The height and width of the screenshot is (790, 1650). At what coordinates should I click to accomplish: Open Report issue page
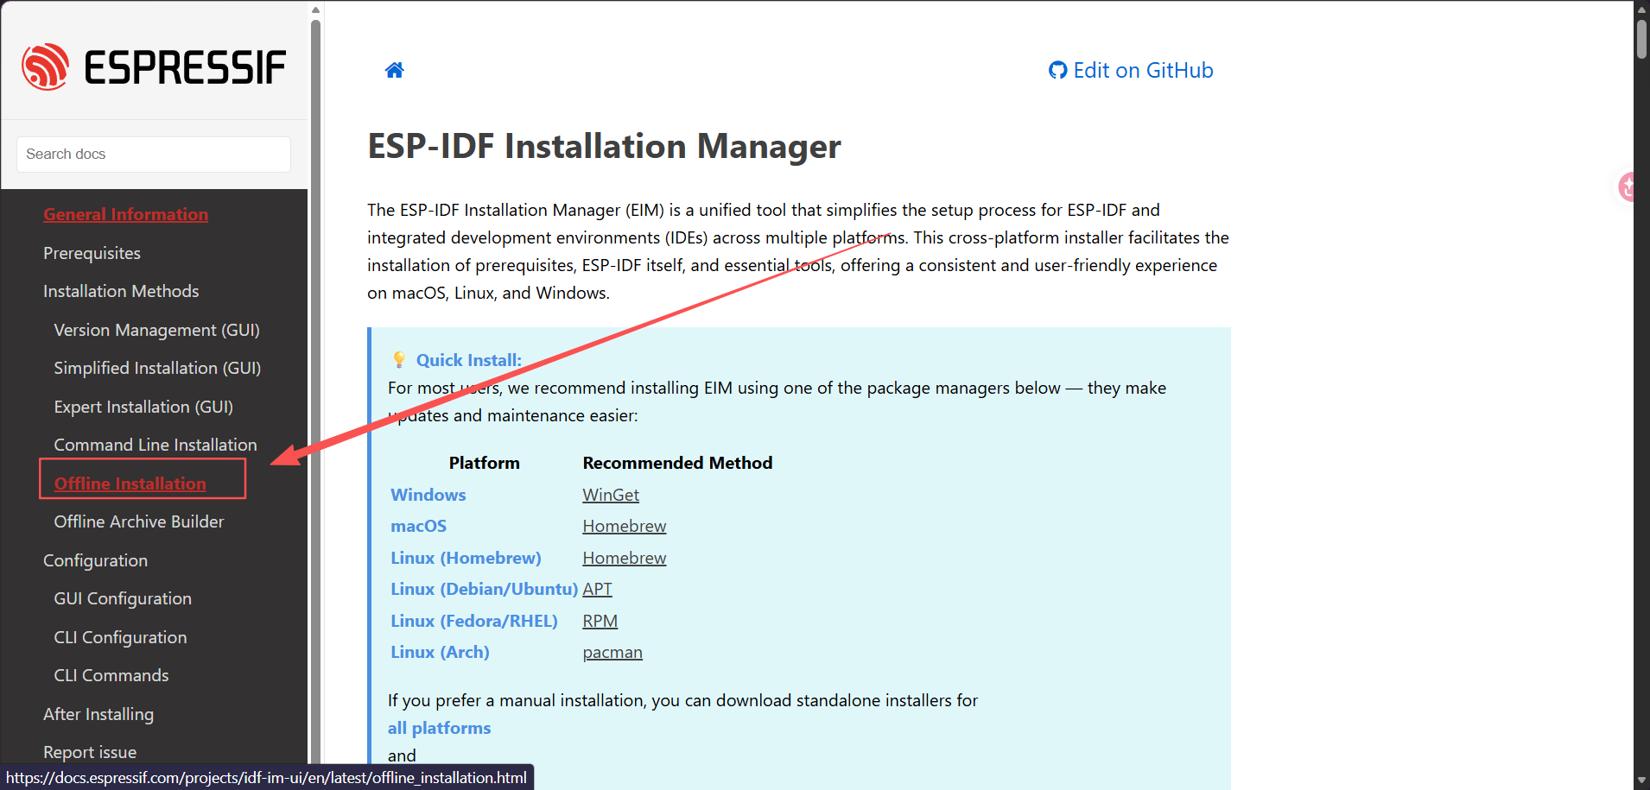point(90,752)
